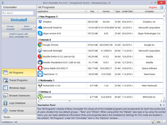This screenshot has width=167, height=125.
Task: Open the hamburger menu icon at top right
Action: point(162,7)
